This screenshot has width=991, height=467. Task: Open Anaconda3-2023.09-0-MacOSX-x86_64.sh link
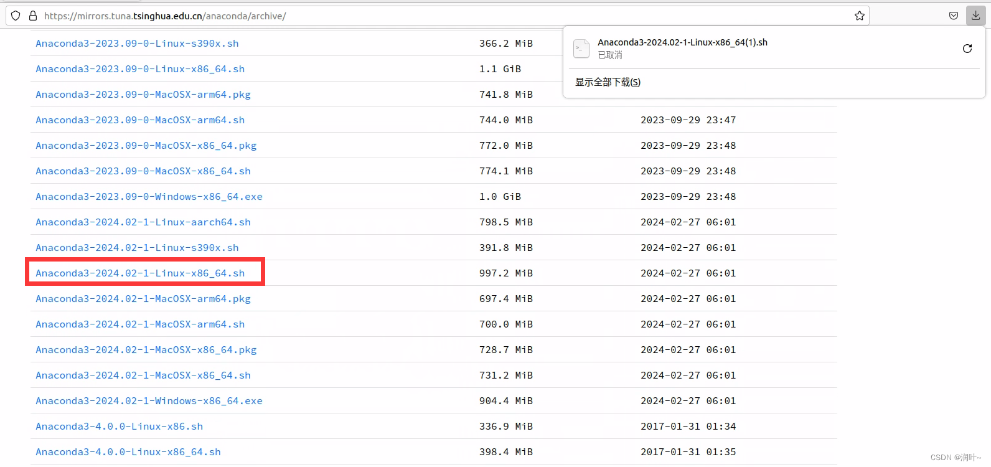tap(143, 171)
